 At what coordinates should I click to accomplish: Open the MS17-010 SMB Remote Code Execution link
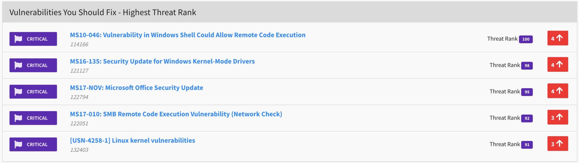pyautogui.click(x=176, y=114)
